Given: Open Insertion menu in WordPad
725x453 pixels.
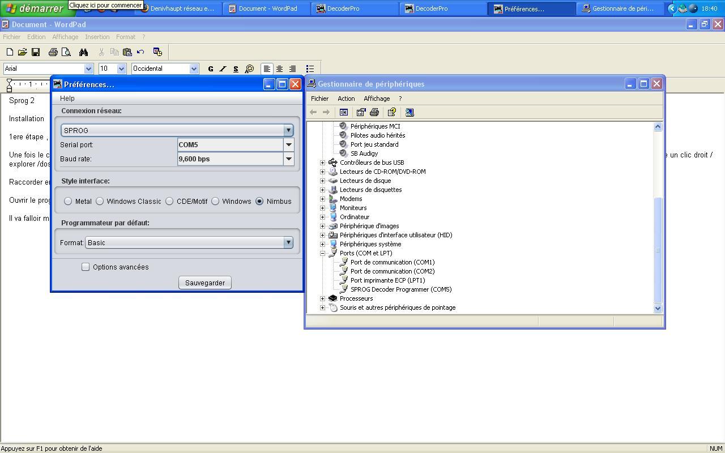Looking at the screenshot, I should [x=97, y=37].
